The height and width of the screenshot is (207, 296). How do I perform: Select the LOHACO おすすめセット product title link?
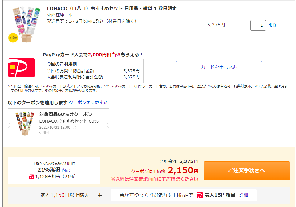pyautogui.click(x=112, y=9)
